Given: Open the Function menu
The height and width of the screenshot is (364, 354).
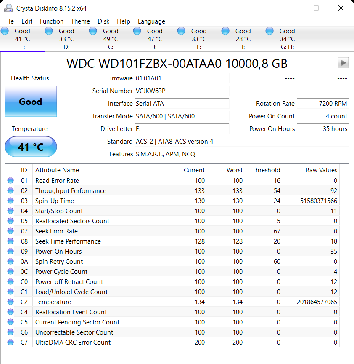Looking at the screenshot, I should pyautogui.click(x=52, y=21).
